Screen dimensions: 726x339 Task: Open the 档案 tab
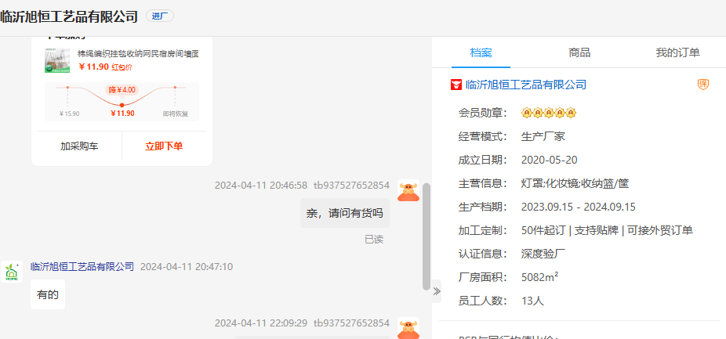pyautogui.click(x=481, y=52)
